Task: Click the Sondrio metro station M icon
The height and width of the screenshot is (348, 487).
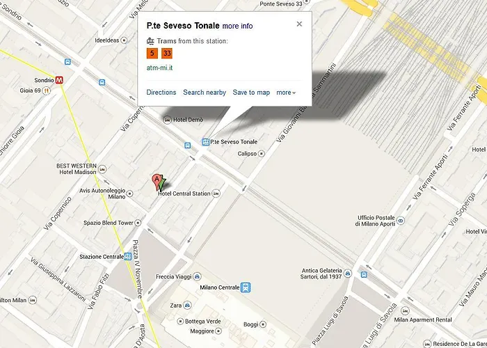Action: 59,80
